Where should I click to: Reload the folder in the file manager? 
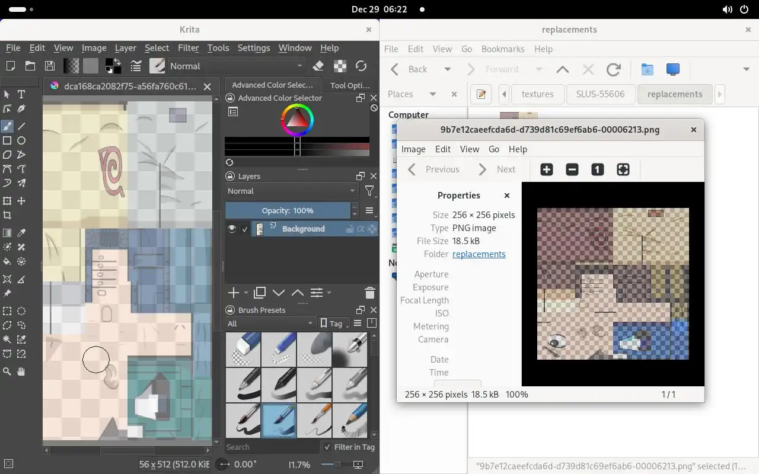pyautogui.click(x=614, y=69)
